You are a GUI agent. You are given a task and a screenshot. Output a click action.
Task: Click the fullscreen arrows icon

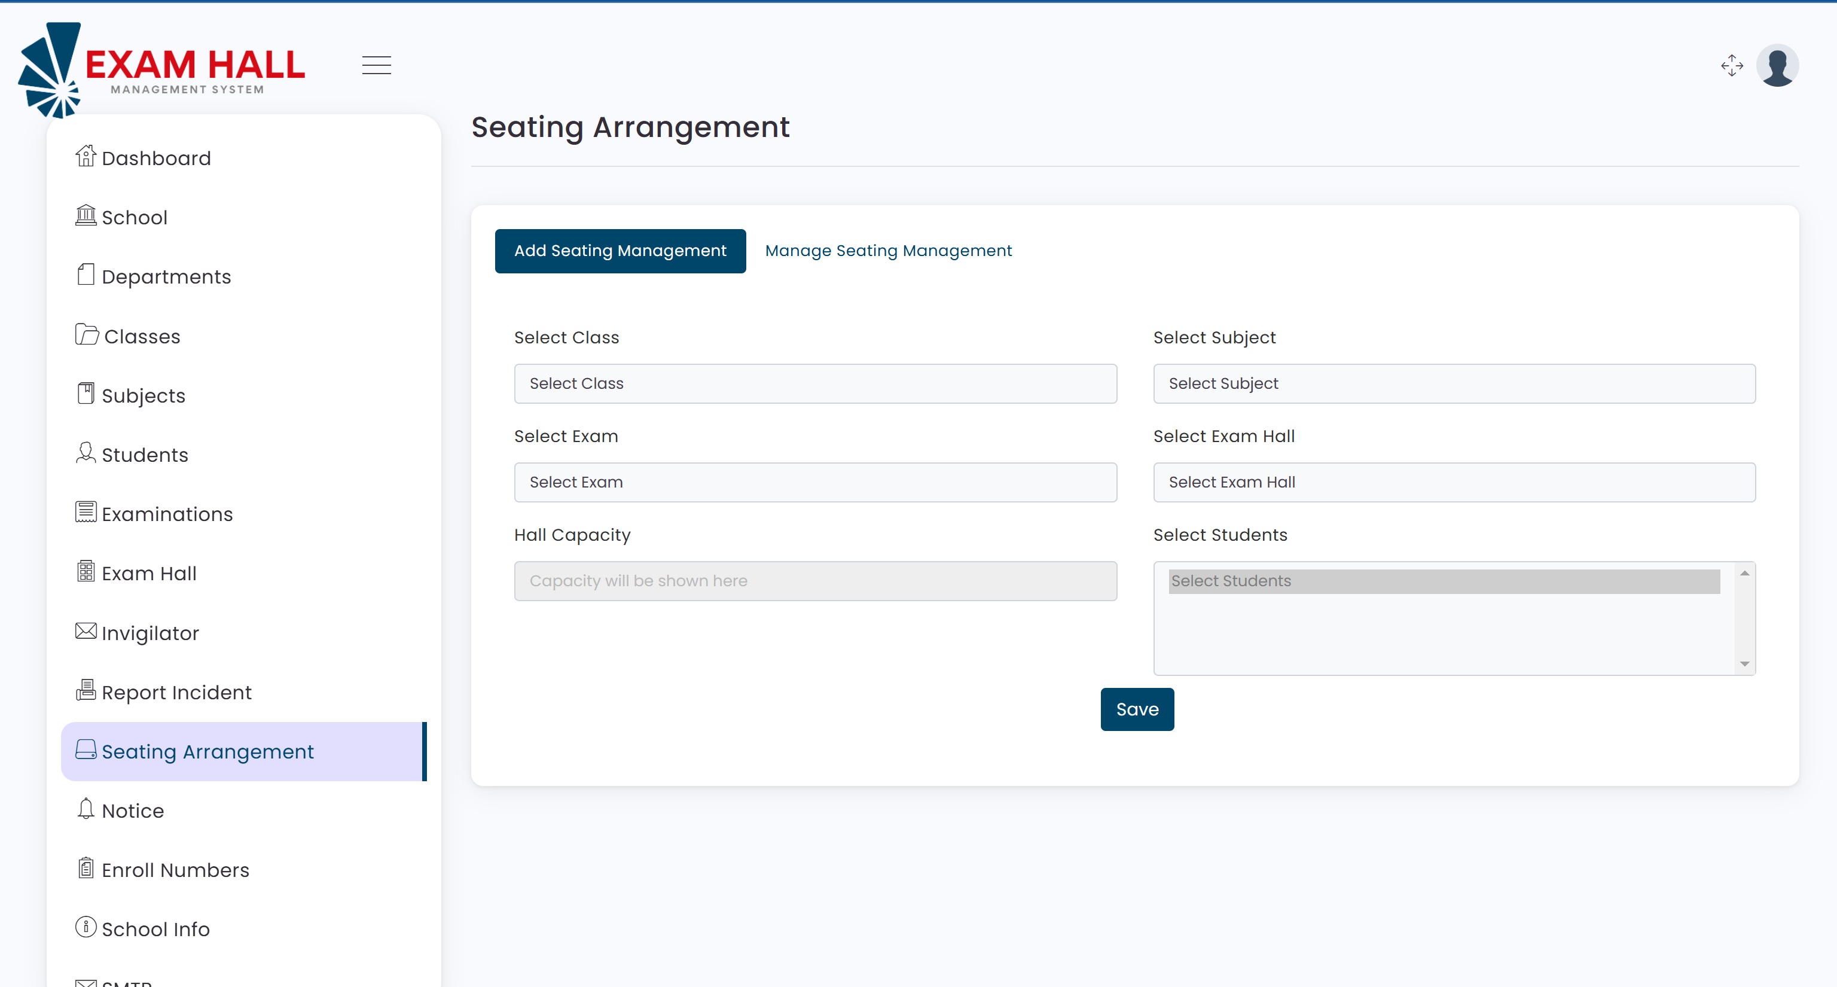tap(1732, 65)
